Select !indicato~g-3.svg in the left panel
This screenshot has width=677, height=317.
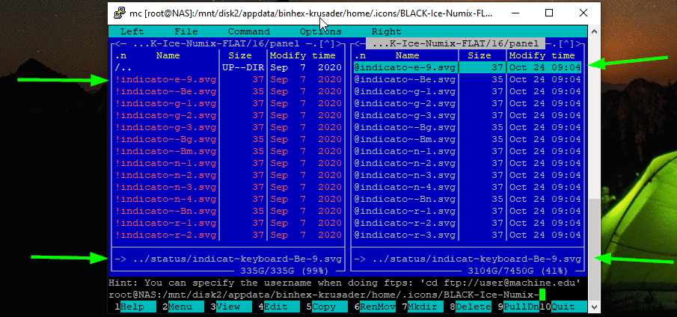point(228,127)
